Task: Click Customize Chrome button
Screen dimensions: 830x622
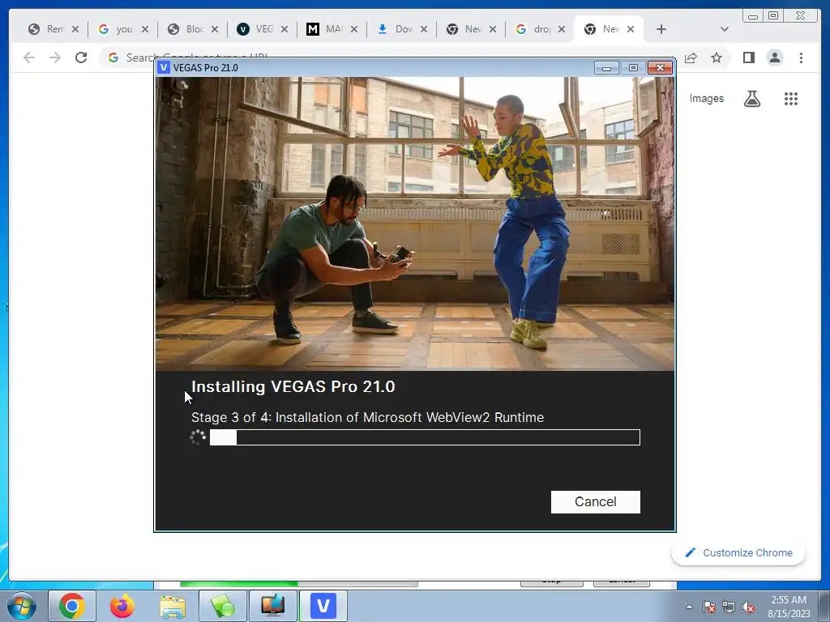Action: [x=738, y=552]
